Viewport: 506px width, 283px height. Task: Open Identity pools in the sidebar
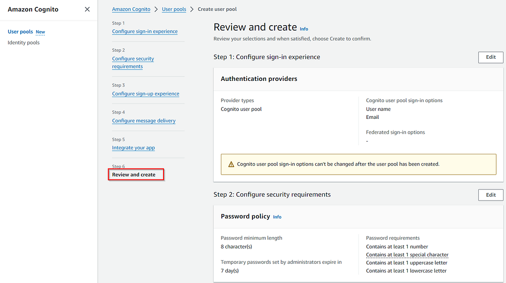click(x=24, y=42)
